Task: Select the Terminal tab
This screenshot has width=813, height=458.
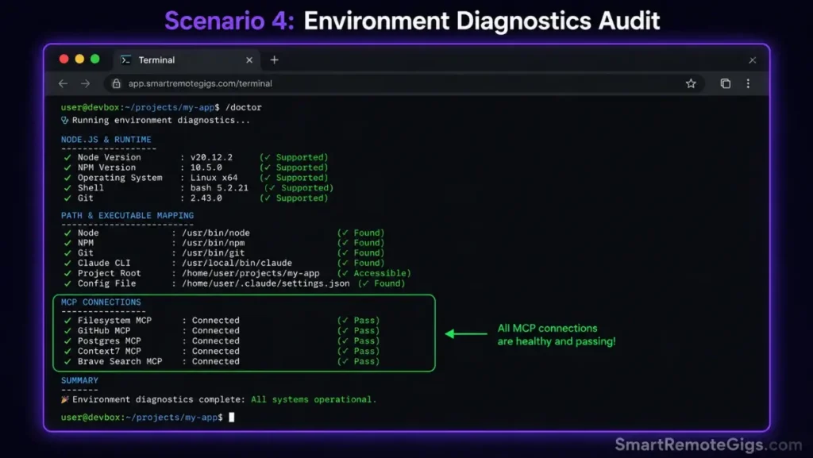Action: click(x=185, y=60)
